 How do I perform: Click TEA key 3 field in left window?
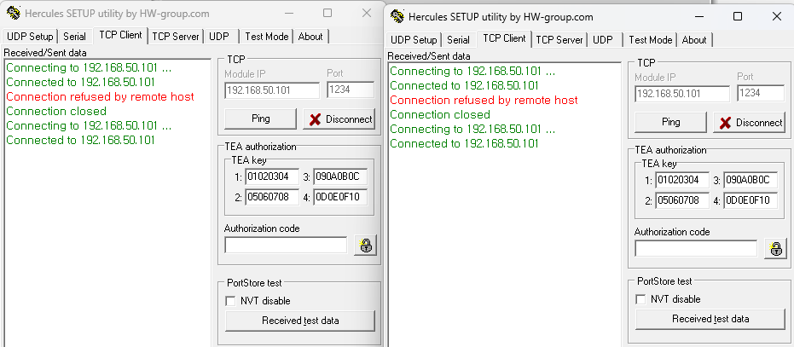coord(340,176)
